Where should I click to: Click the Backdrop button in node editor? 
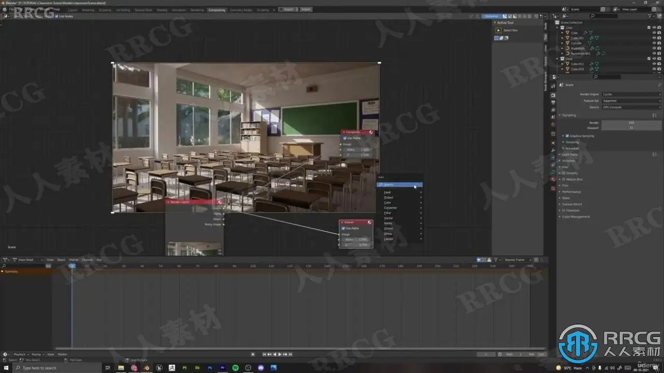[x=491, y=16]
